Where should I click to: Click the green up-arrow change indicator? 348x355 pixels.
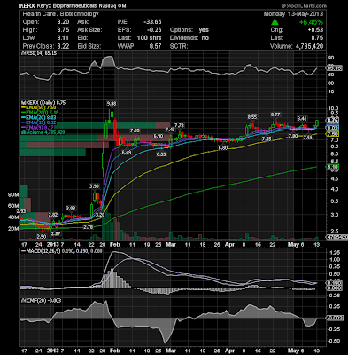(275, 22)
